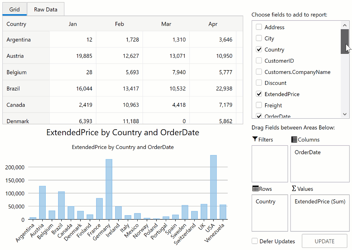This screenshot has width=352, height=250.
Task: Click the Country column header
Action: point(26,24)
